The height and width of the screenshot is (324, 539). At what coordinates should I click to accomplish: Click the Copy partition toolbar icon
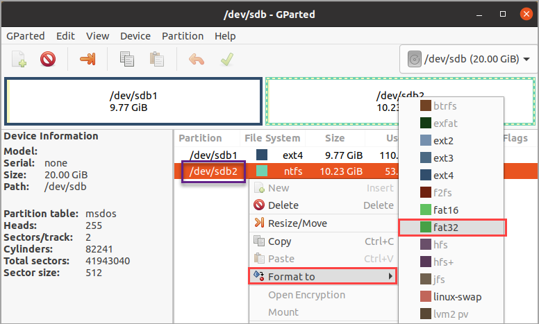coord(127,59)
